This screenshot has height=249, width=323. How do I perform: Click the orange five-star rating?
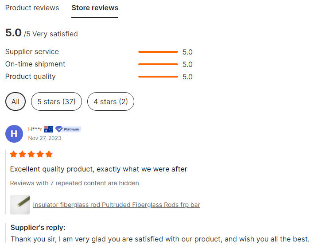pos(31,154)
